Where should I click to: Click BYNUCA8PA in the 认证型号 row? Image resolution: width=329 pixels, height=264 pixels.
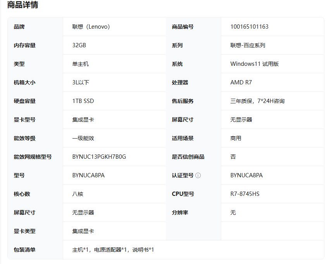[x=246, y=175]
